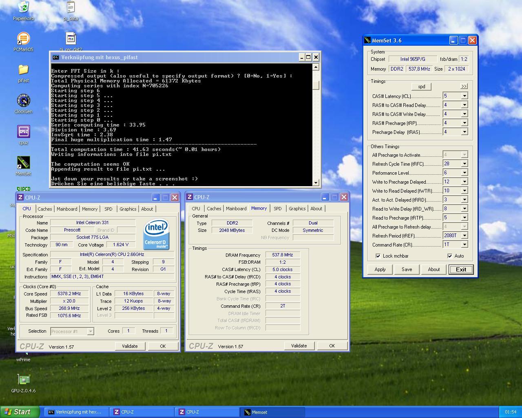Click Apply in MemSet
Viewport: 522px width, 418px height.
pyautogui.click(x=380, y=269)
